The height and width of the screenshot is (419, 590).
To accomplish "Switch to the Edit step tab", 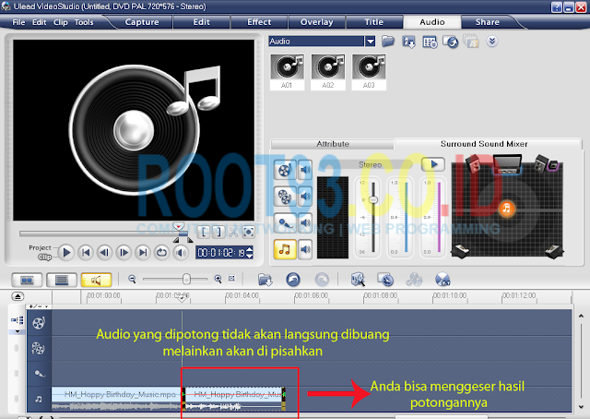I will 201,22.
